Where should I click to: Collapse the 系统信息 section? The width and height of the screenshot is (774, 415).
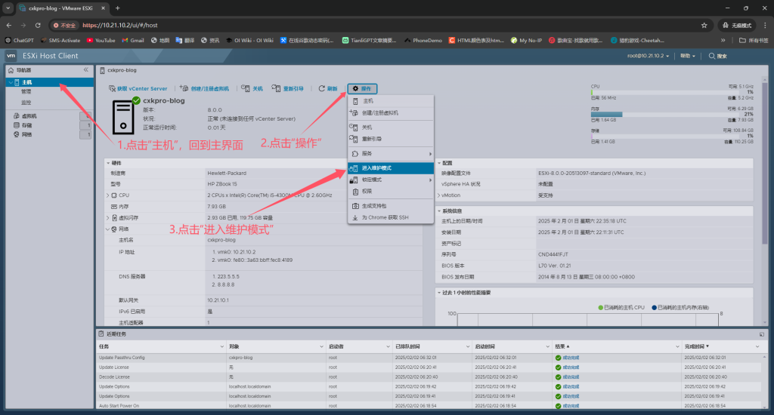tap(439, 211)
